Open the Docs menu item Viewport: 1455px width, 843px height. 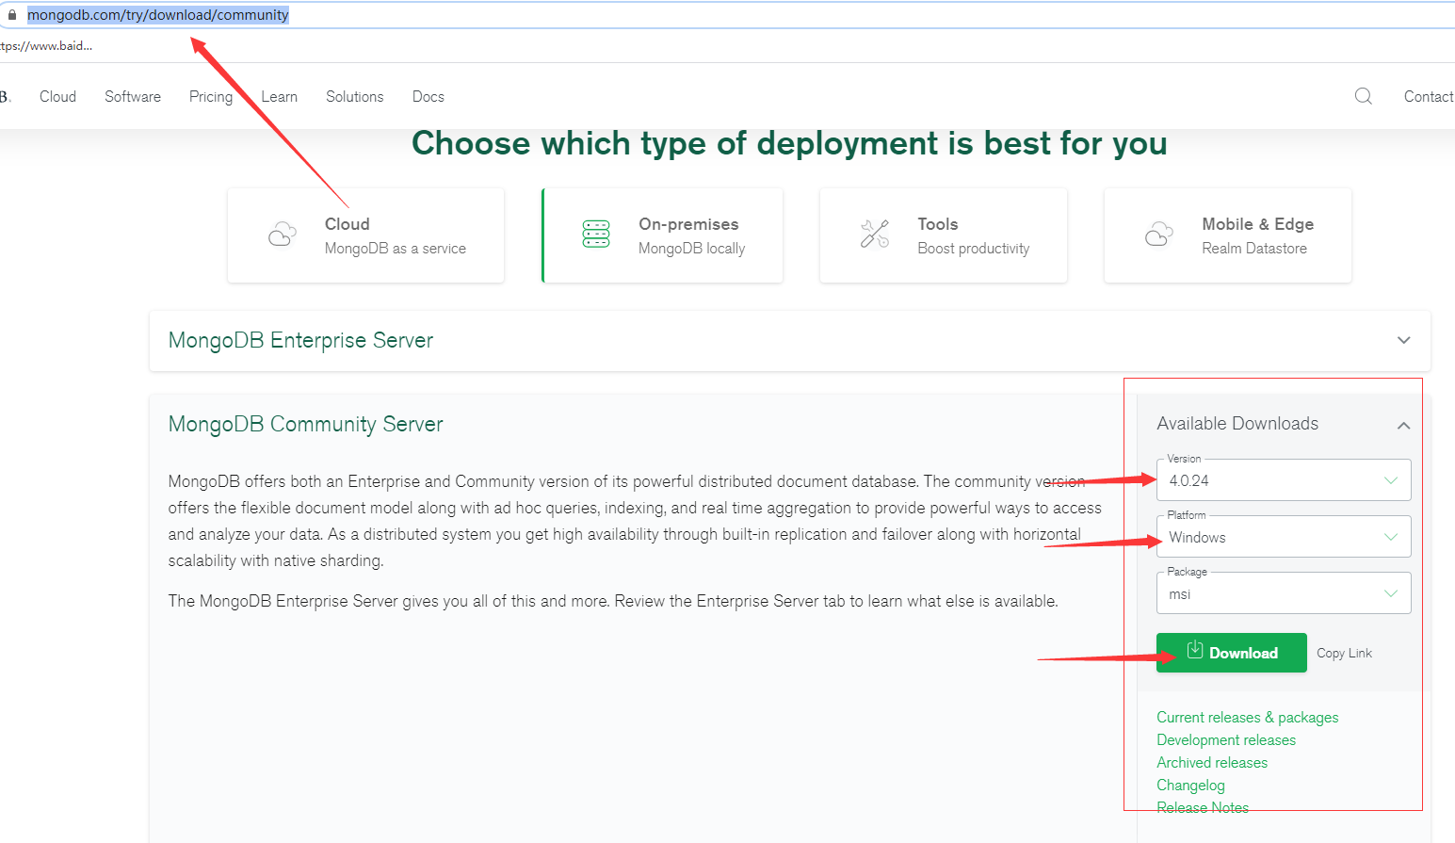(428, 96)
